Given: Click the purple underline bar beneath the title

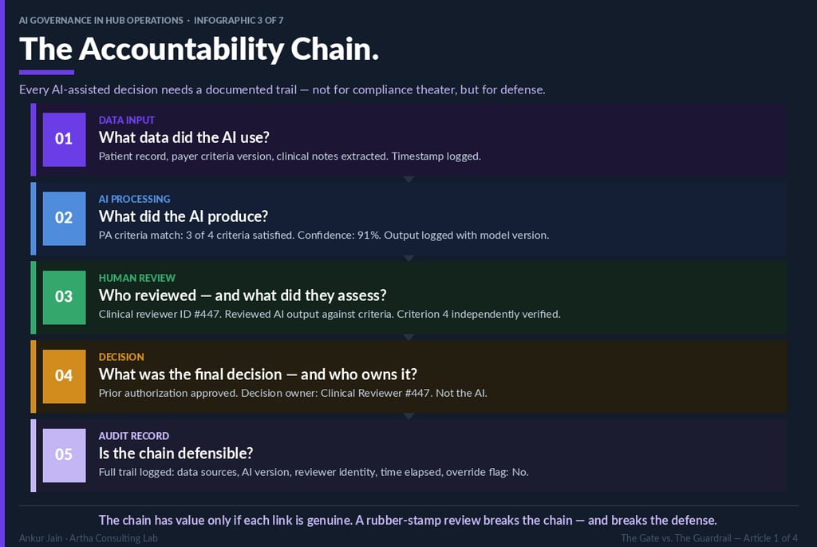Looking at the screenshot, I should pos(46,73).
